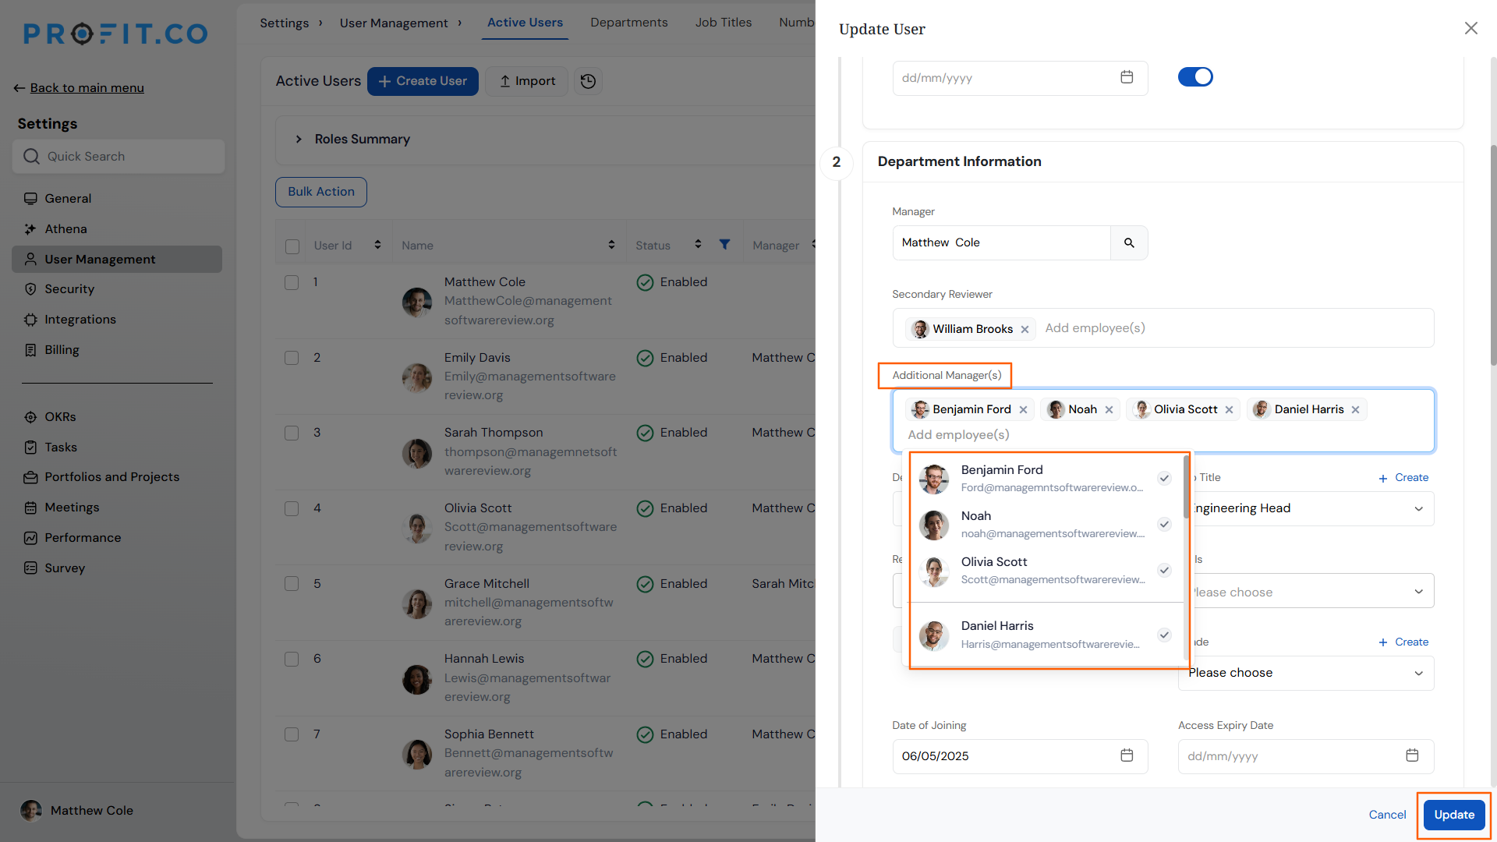Check the row for Emily Davis
This screenshot has height=842, width=1497.
(292, 358)
